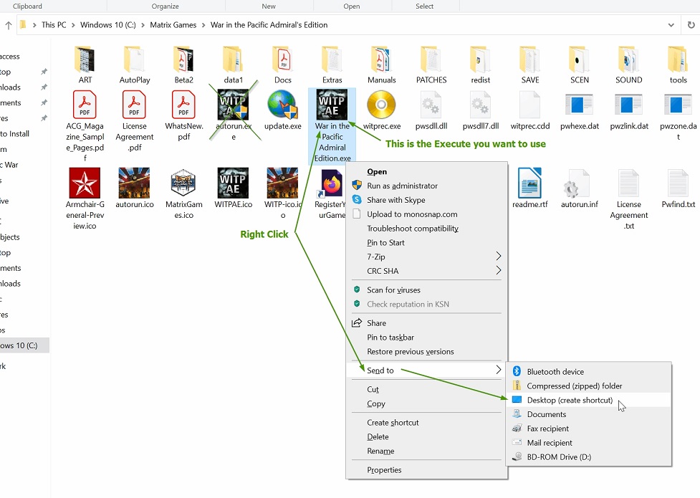Navigate to Matrix Games in breadcrumb
Screen dimensions: 700x498
point(173,25)
